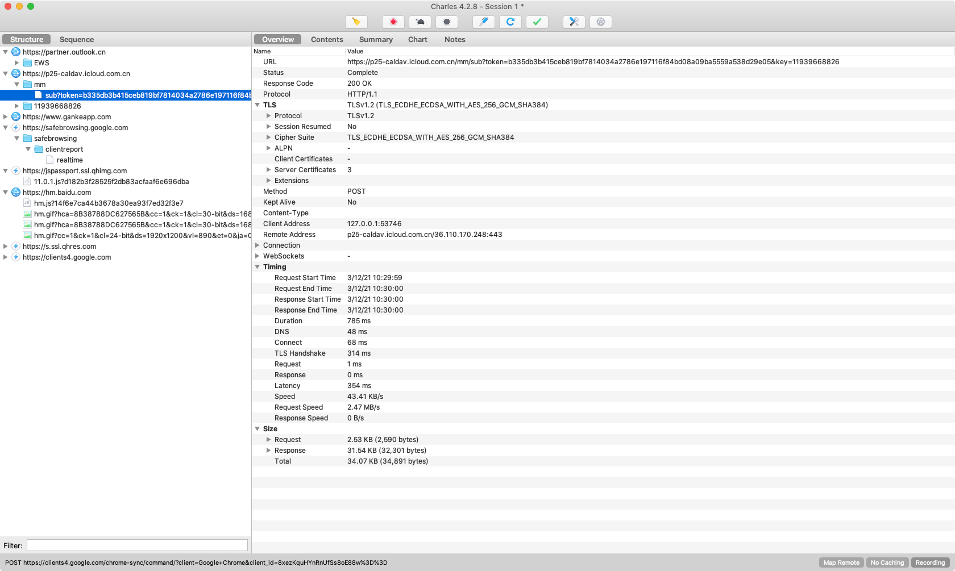
Task: Click the lightning icon for s.ssl.qhres.com
Action: pos(16,246)
